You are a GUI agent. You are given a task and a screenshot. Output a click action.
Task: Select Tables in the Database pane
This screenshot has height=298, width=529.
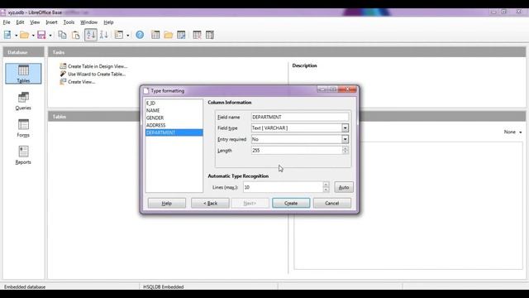click(23, 74)
